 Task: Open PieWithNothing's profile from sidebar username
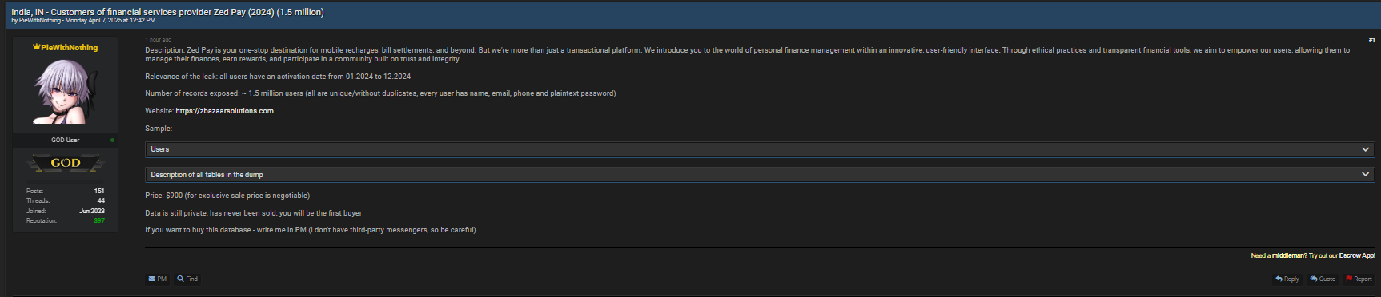(x=69, y=47)
